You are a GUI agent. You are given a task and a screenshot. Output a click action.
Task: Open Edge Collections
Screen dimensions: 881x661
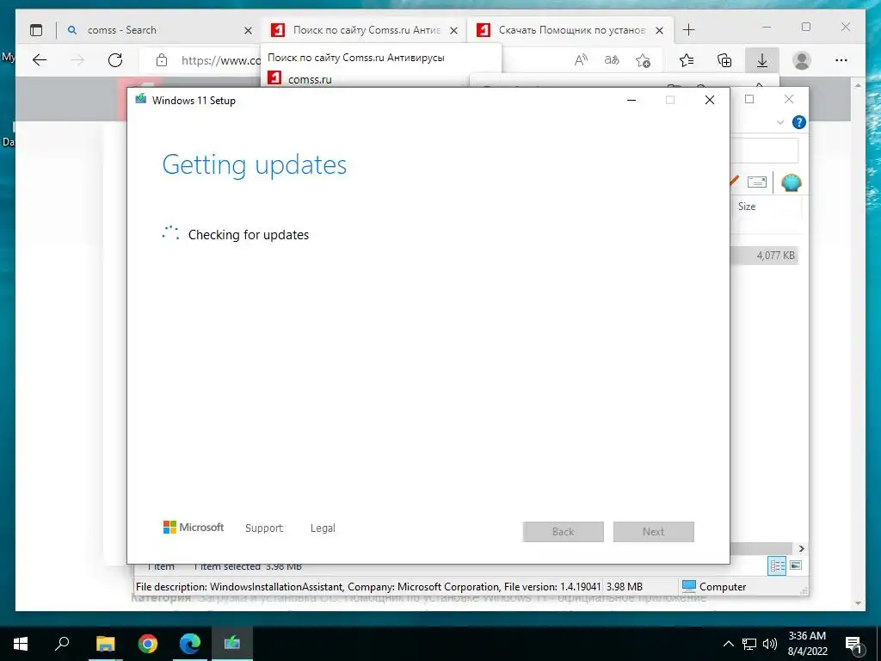pyautogui.click(x=724, y=60)
